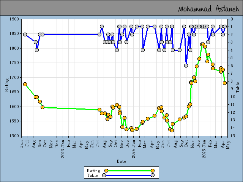Click the 0 label on Table axis
243x182 pixels.
click(232, 19)
